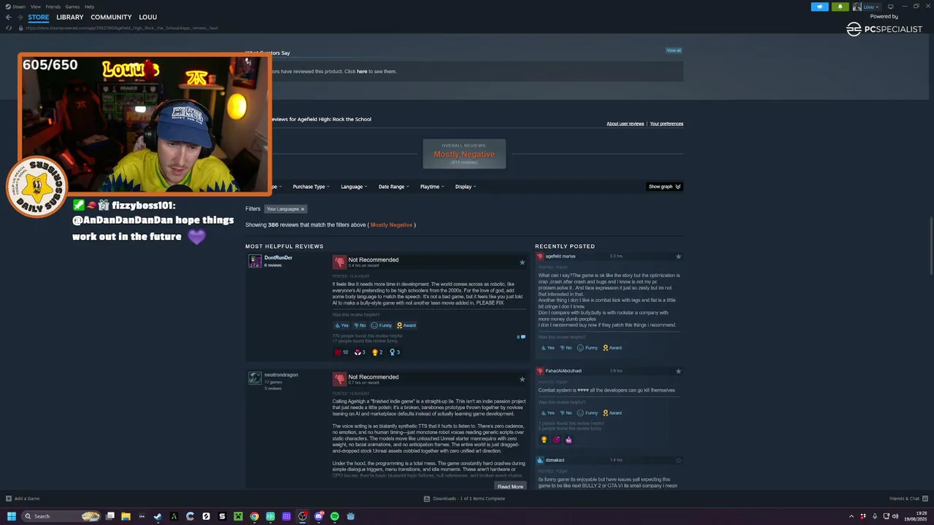
Task: Award the DontRunDer review
Action: point(406,325)
